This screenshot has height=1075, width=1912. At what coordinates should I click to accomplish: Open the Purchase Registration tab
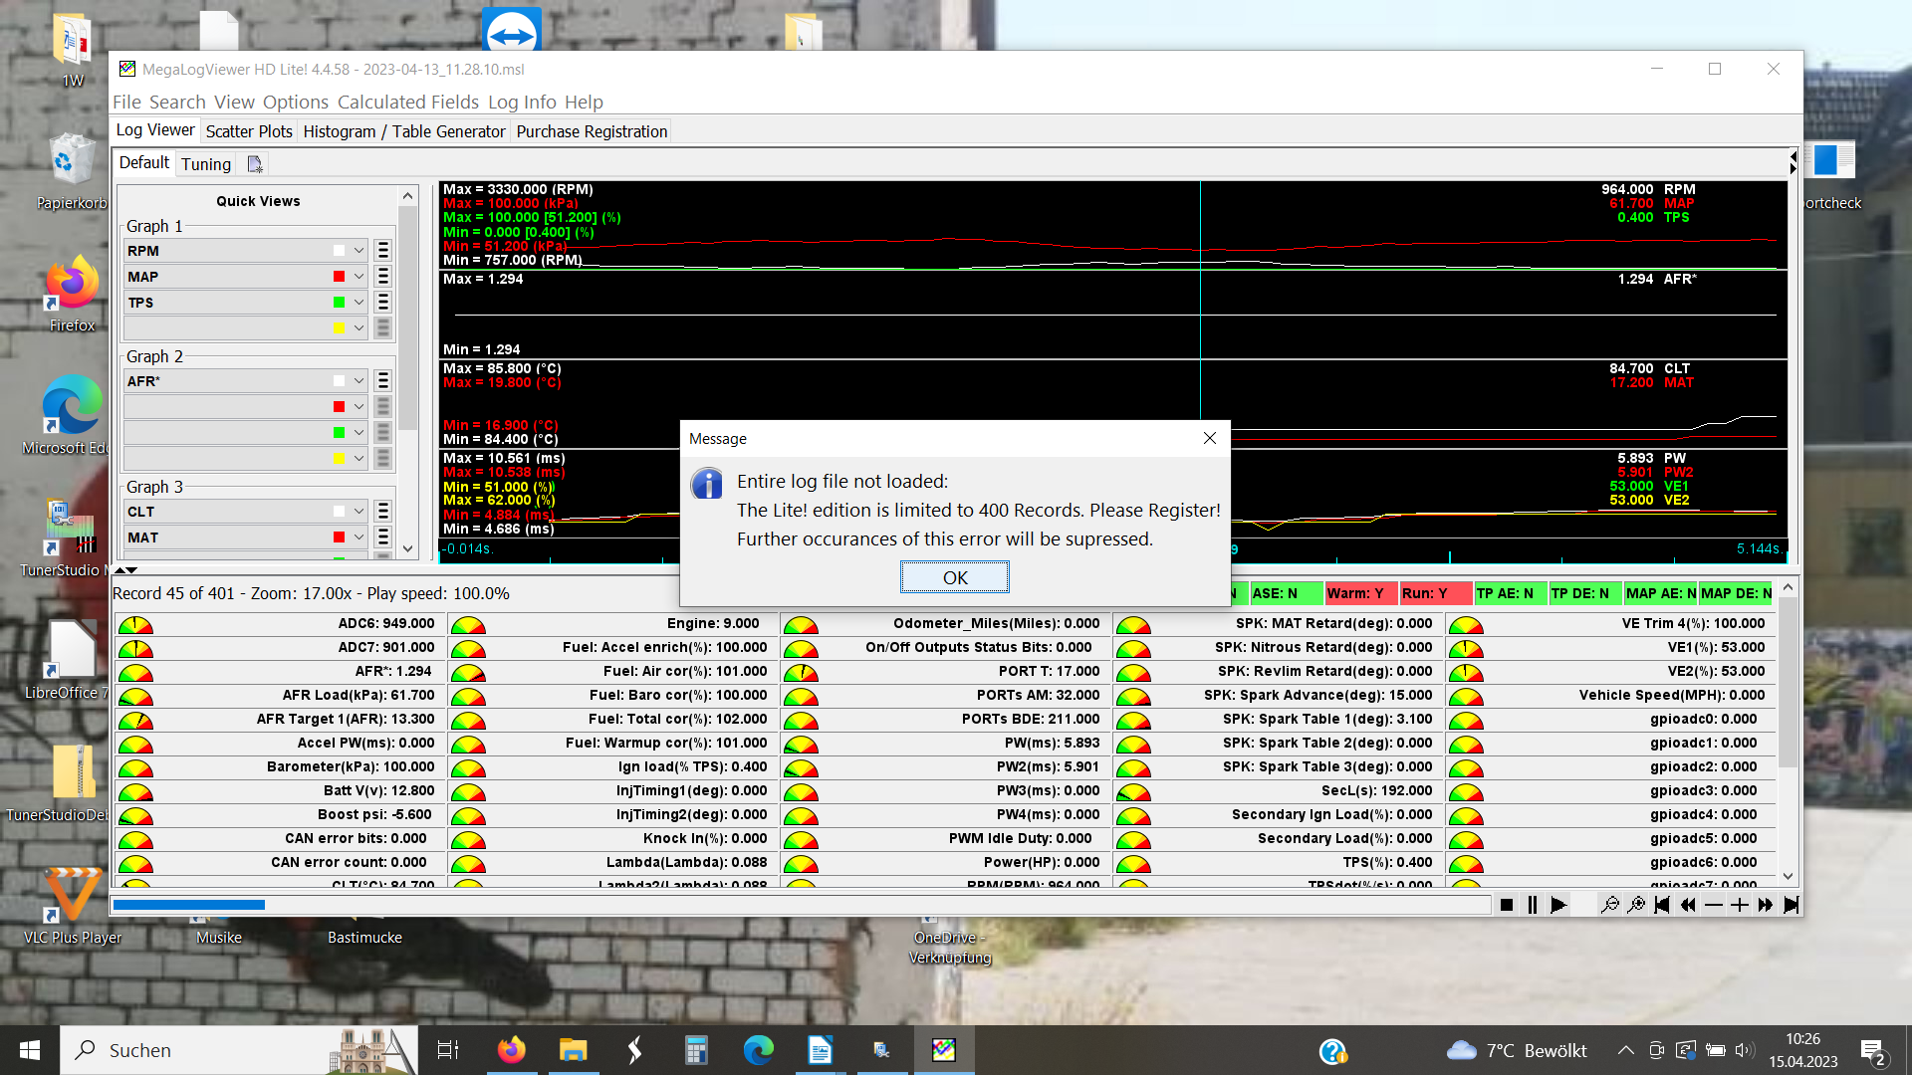[592, 131]
